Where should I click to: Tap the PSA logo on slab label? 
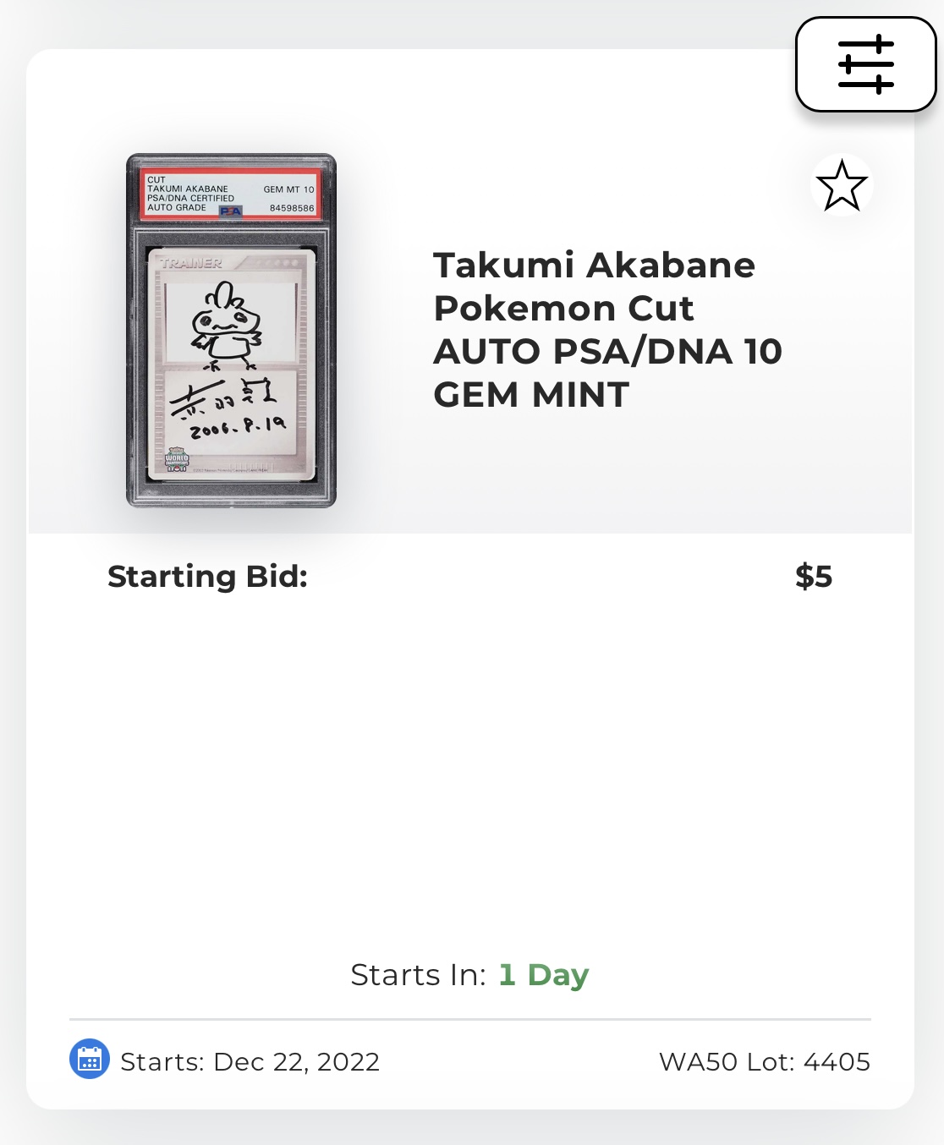click(230, 210)
